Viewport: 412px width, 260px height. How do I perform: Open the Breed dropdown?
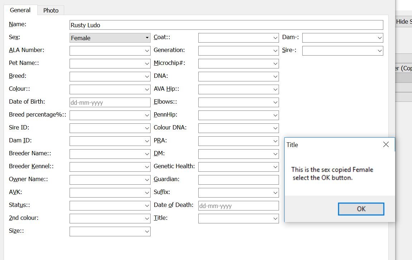click(147, 77)
